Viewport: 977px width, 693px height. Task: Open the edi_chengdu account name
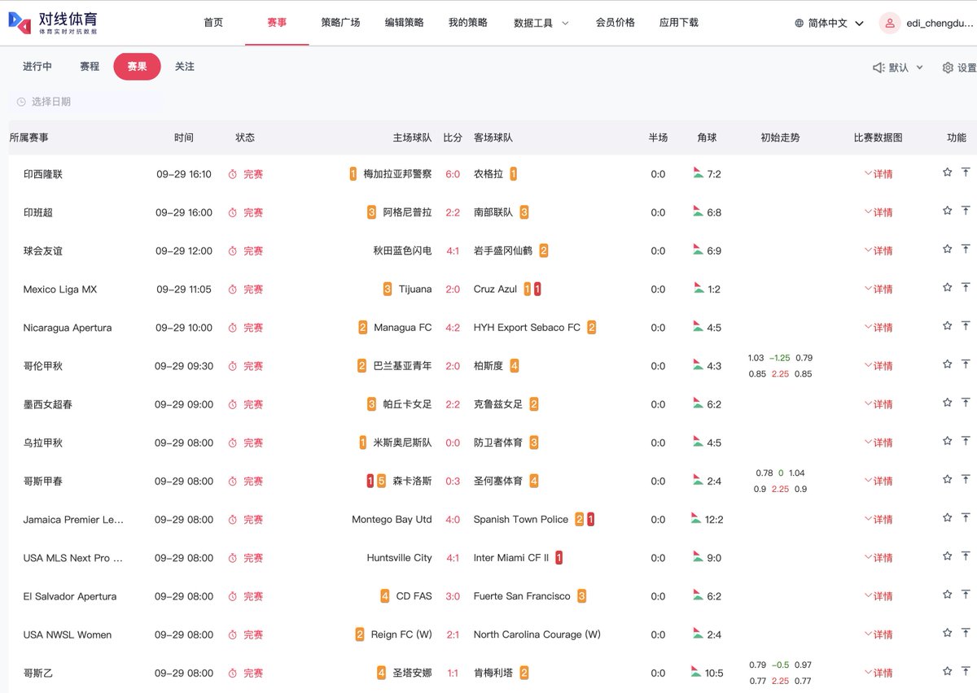940,24
